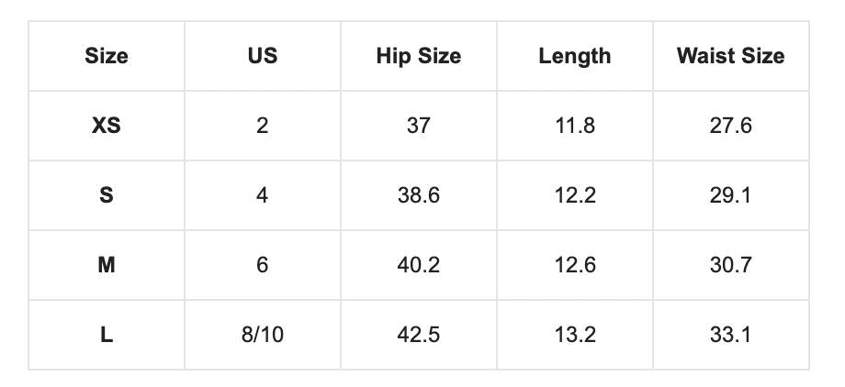Viewport: 845px width, 387px height.
Task: Click the Size column header
Action: tap(107, 56)
